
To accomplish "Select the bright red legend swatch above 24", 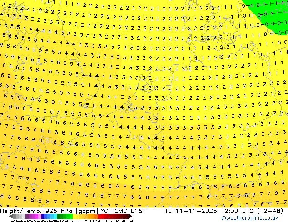I will (x=99, y=216).
